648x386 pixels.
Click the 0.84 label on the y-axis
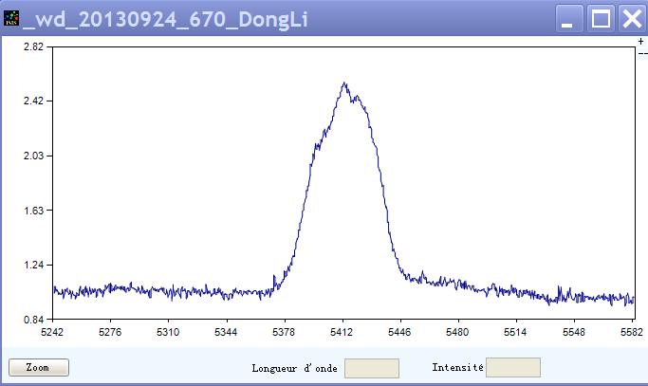[x=20, y=320]
